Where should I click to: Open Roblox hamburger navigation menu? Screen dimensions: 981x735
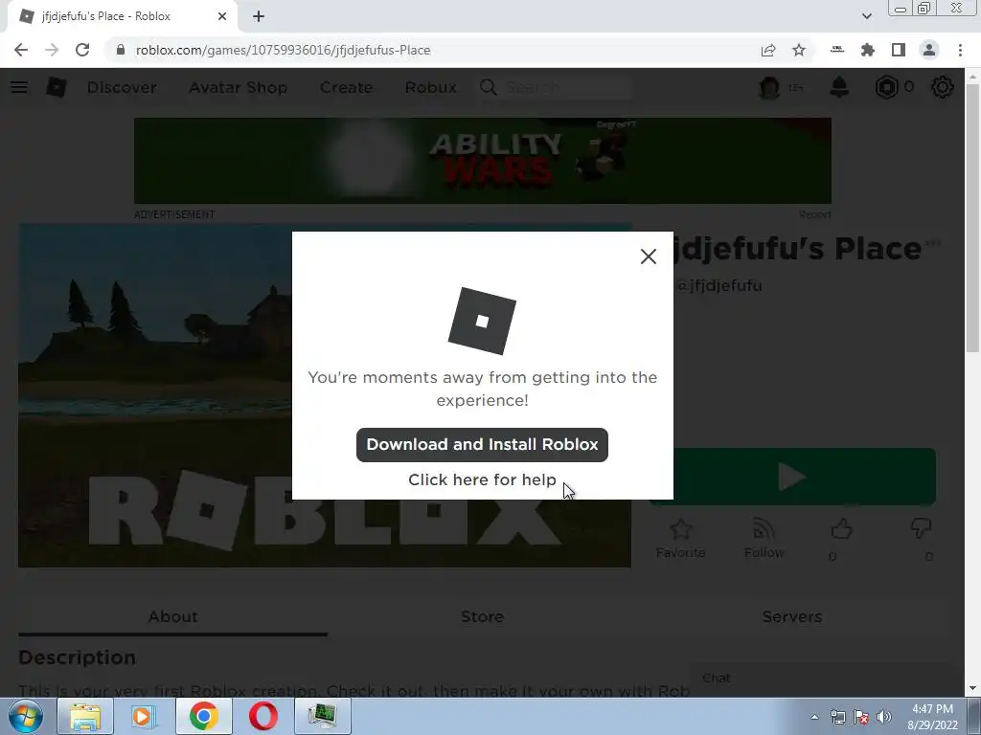tap(19, 87)
